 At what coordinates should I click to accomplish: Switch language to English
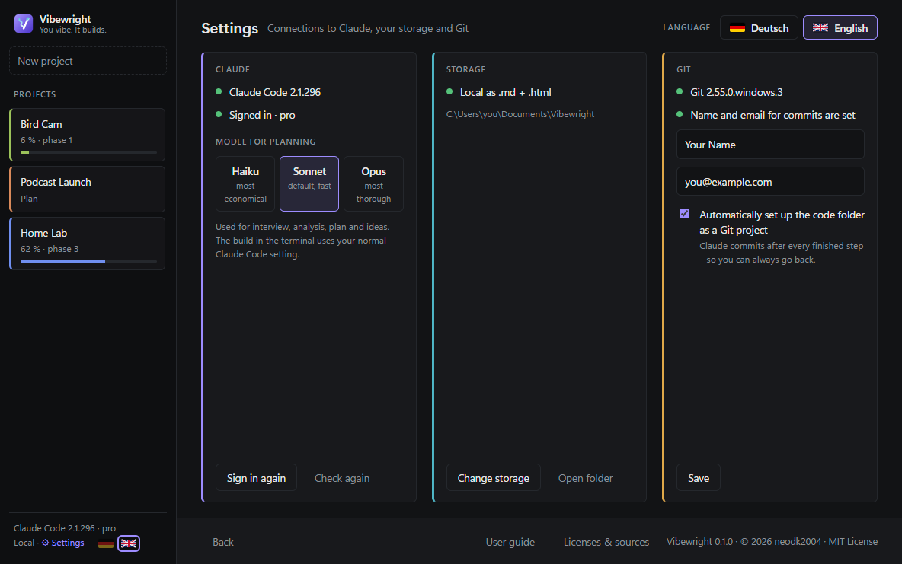(840, 27)
